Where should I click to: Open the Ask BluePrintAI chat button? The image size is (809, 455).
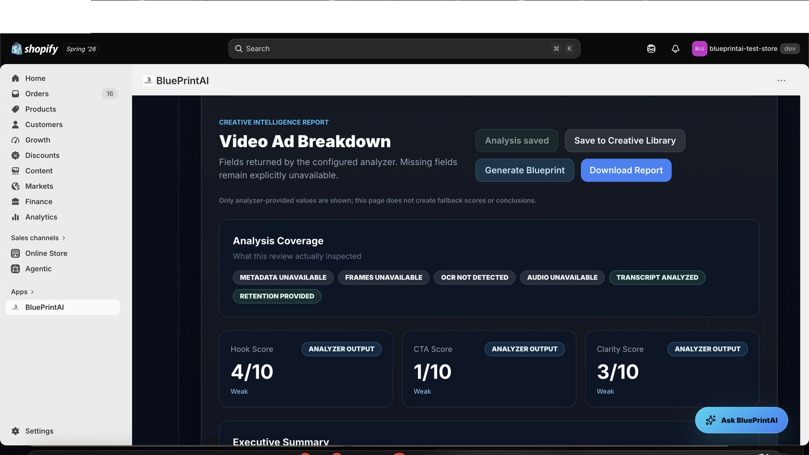tap(741, 420)
